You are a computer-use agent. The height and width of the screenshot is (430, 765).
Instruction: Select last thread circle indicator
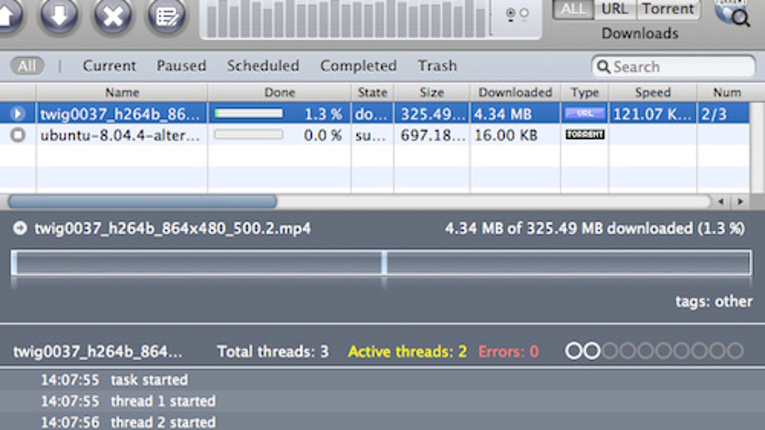click(x=735, y=351)
